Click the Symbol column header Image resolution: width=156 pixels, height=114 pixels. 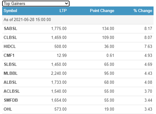[10, 11]
